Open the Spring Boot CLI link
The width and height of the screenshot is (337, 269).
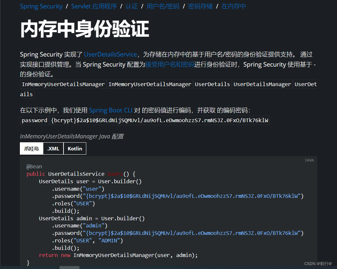tap(110, 110)
